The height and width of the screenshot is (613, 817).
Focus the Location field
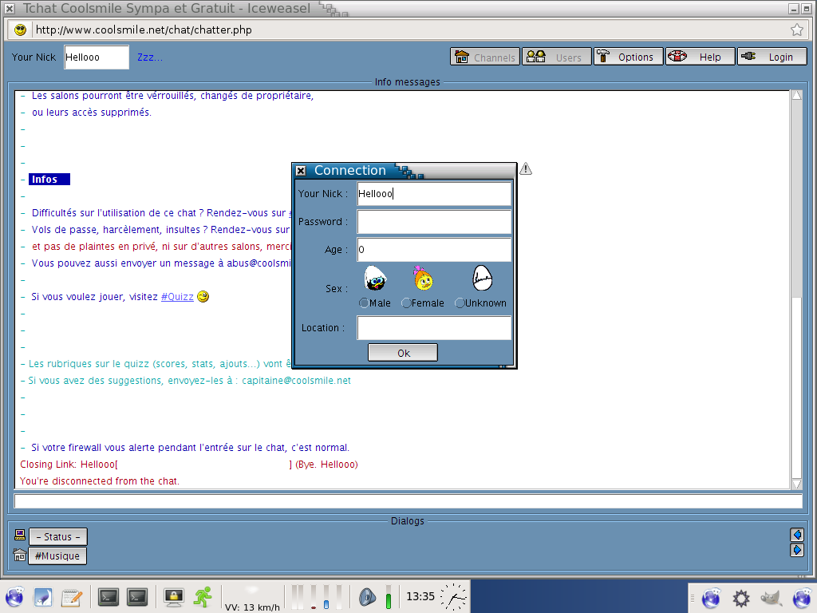(x=433, y=328)
